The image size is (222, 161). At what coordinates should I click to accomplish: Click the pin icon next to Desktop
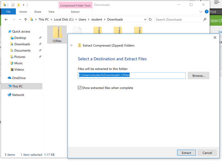pyautogui.click(x=40, y=38)
